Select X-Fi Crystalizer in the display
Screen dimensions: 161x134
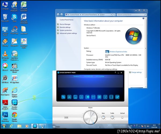coord(100,76)
